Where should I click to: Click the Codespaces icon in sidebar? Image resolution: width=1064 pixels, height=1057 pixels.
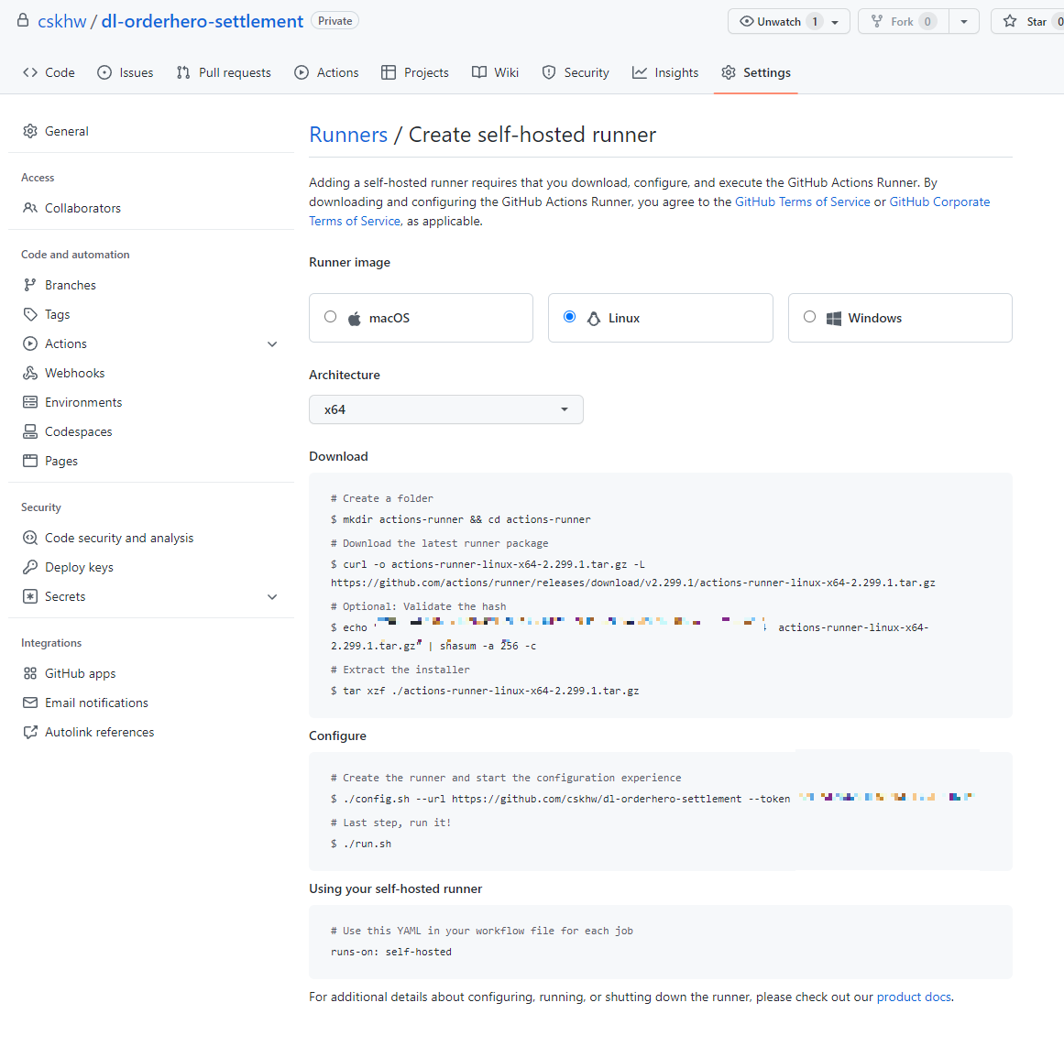30,431
